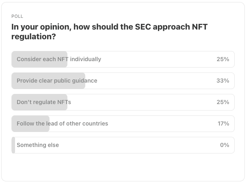Click the 25% beside 'Don't regulate NFTs'
This screenshot has height=183, width=246.
(223, 102)
